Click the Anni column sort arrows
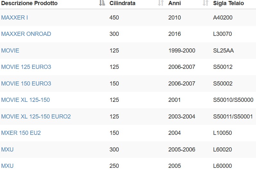 206,3
